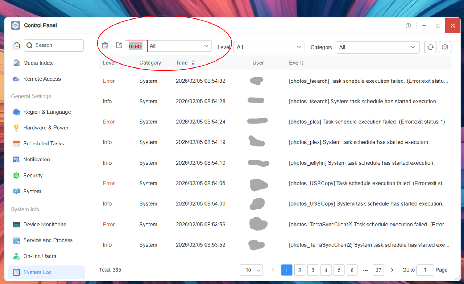Viewport: 464px width, 284px height.
Task: Click the 2026/02/05 08:54:05 timestamp
Action: coord(200,183)
